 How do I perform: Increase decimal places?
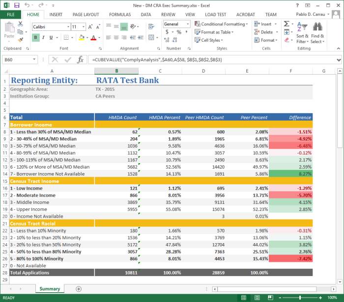(x=167, y=40)
